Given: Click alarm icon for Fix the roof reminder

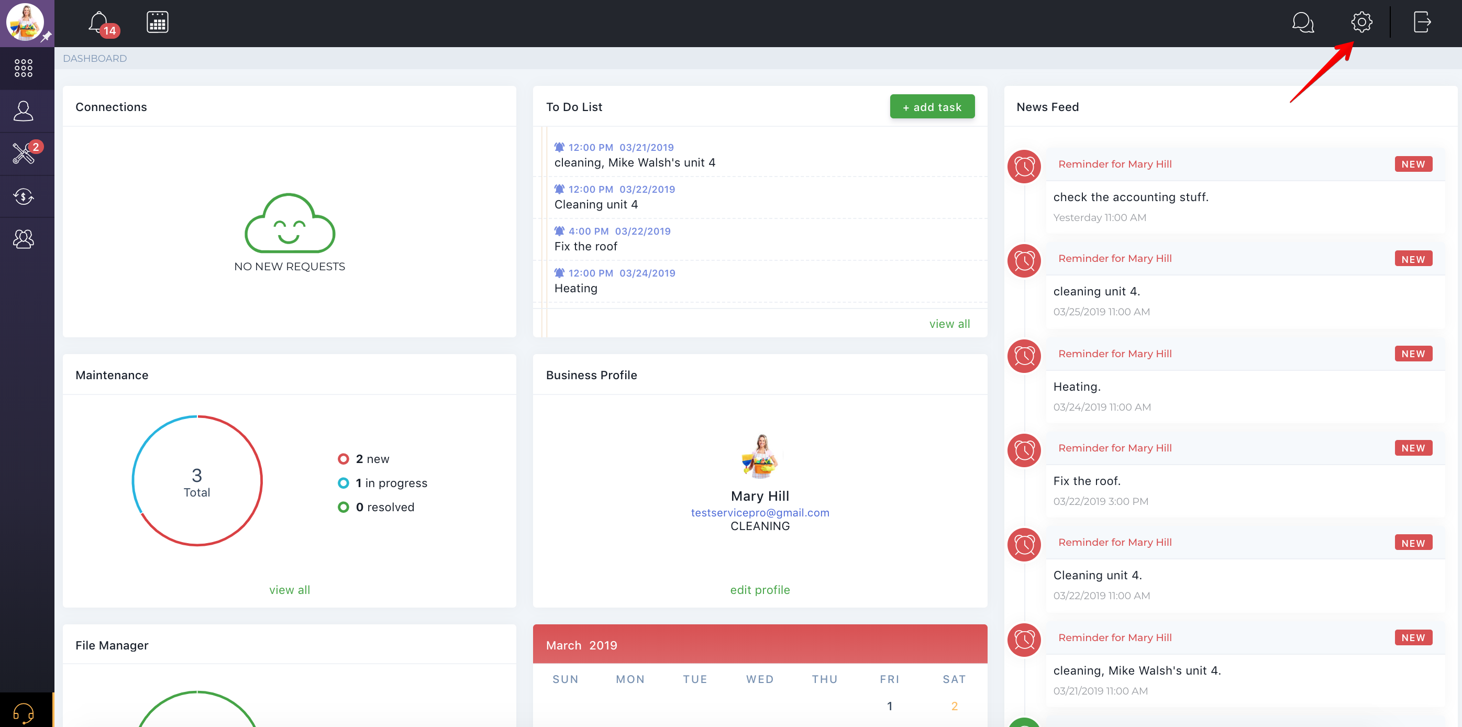Looking at the screenshot, I should (1024, 450).
